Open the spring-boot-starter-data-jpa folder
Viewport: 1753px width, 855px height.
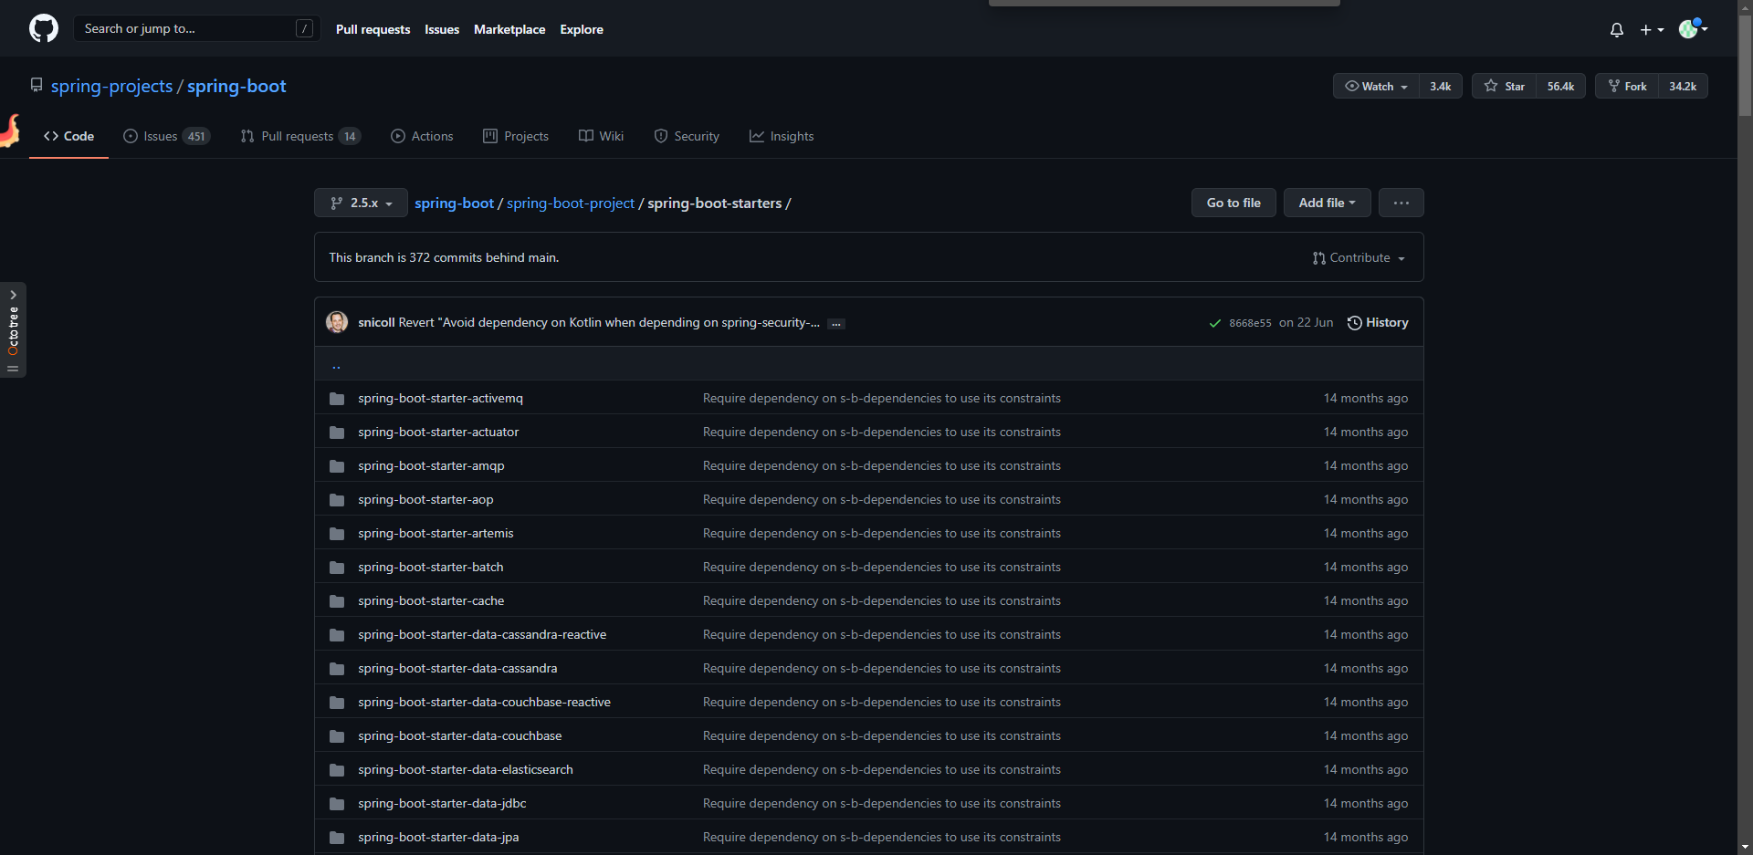pos(438,837)
